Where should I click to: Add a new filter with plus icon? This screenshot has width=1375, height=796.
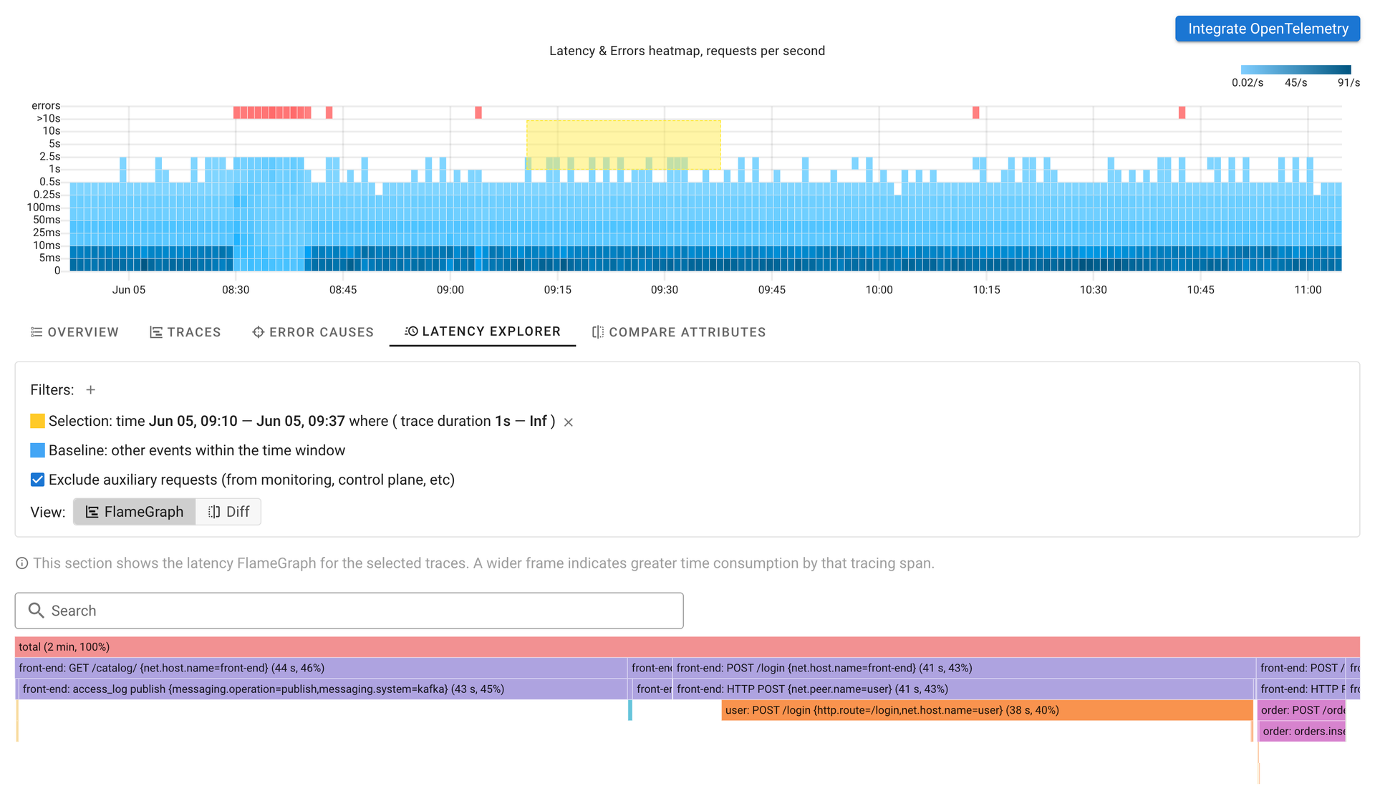pos(90,390)
